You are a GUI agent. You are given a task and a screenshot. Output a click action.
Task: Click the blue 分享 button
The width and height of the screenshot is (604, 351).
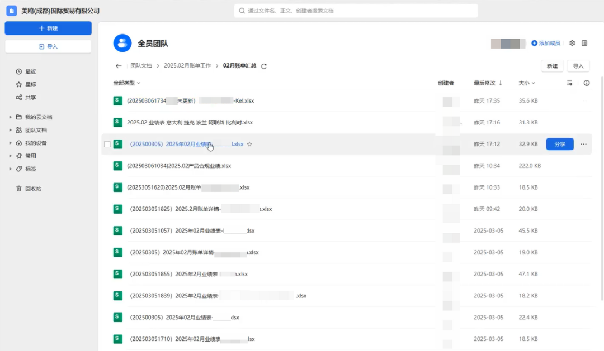point(559,143)
